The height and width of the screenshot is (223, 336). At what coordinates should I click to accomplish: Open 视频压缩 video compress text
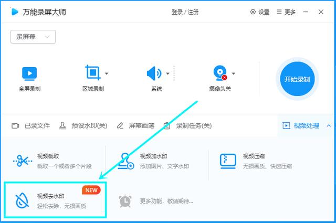click(x=254, y=156)
